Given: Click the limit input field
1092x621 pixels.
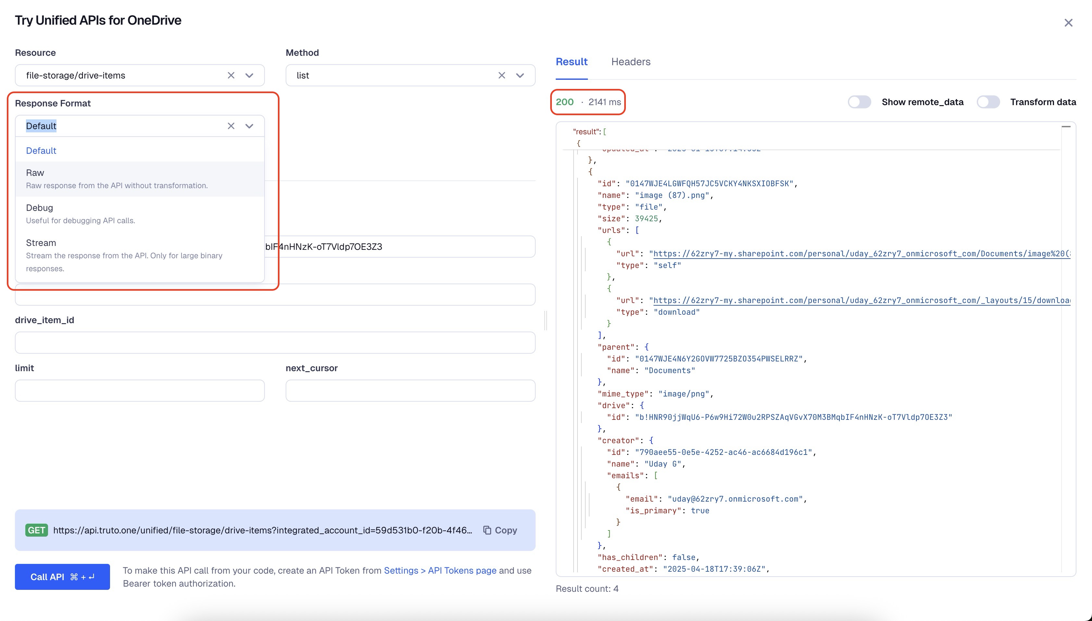Looking at the screenshot, I should [x=140, y=390].
